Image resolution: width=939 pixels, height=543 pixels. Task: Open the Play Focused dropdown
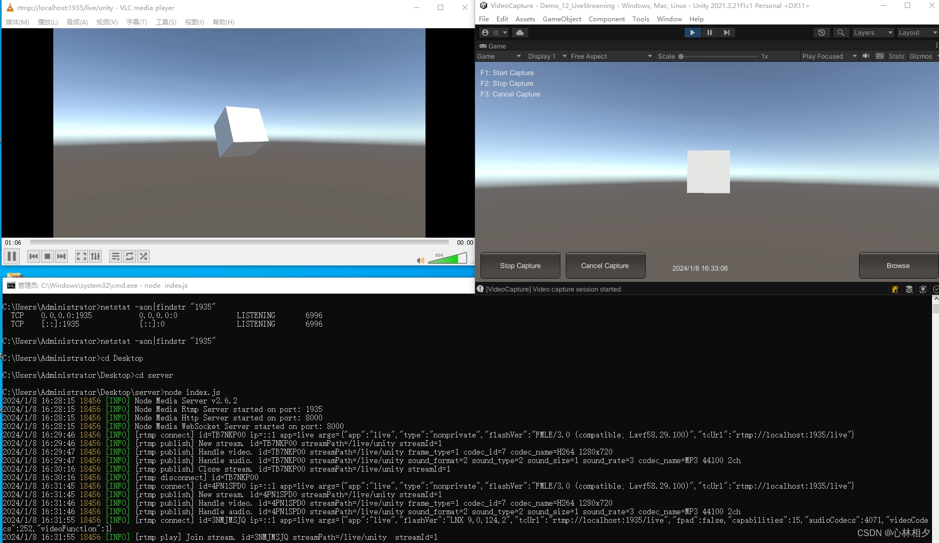pyautogui.click(x=829, y=56)
